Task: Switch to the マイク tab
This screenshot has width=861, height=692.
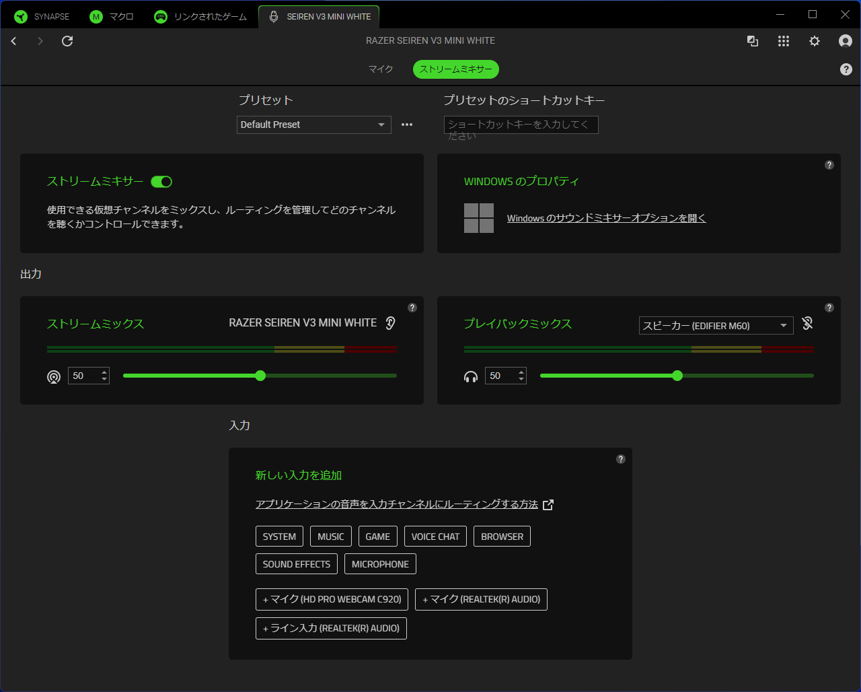Action: [x=381, y=69]
